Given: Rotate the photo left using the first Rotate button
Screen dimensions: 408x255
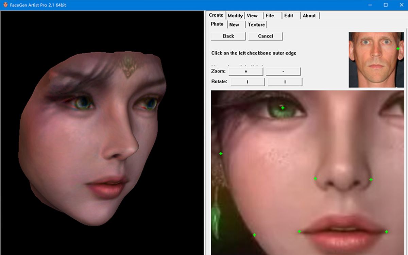Looking at the screenshot, I should tap(248, 82).
